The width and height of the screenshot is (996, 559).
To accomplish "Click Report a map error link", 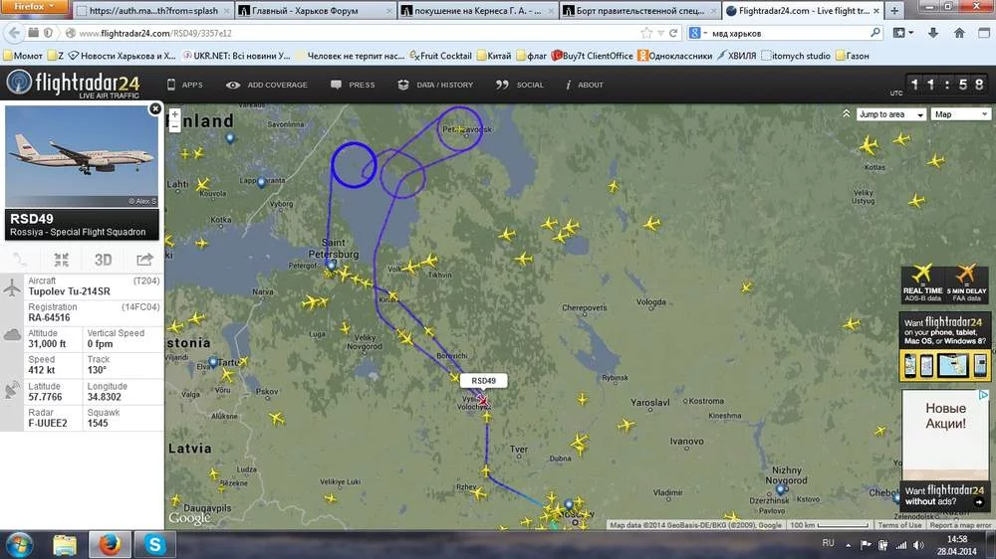I will pyautogui.click(x=960, y=525).
